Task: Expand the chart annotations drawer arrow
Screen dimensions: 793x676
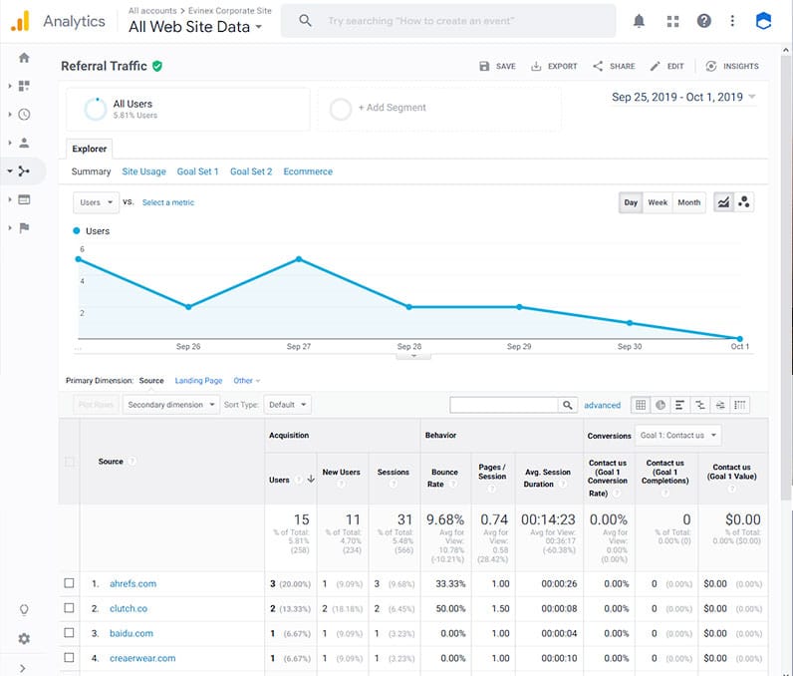Action: point(413,356)
